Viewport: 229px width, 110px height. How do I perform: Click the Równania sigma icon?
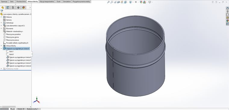[5, 29]
